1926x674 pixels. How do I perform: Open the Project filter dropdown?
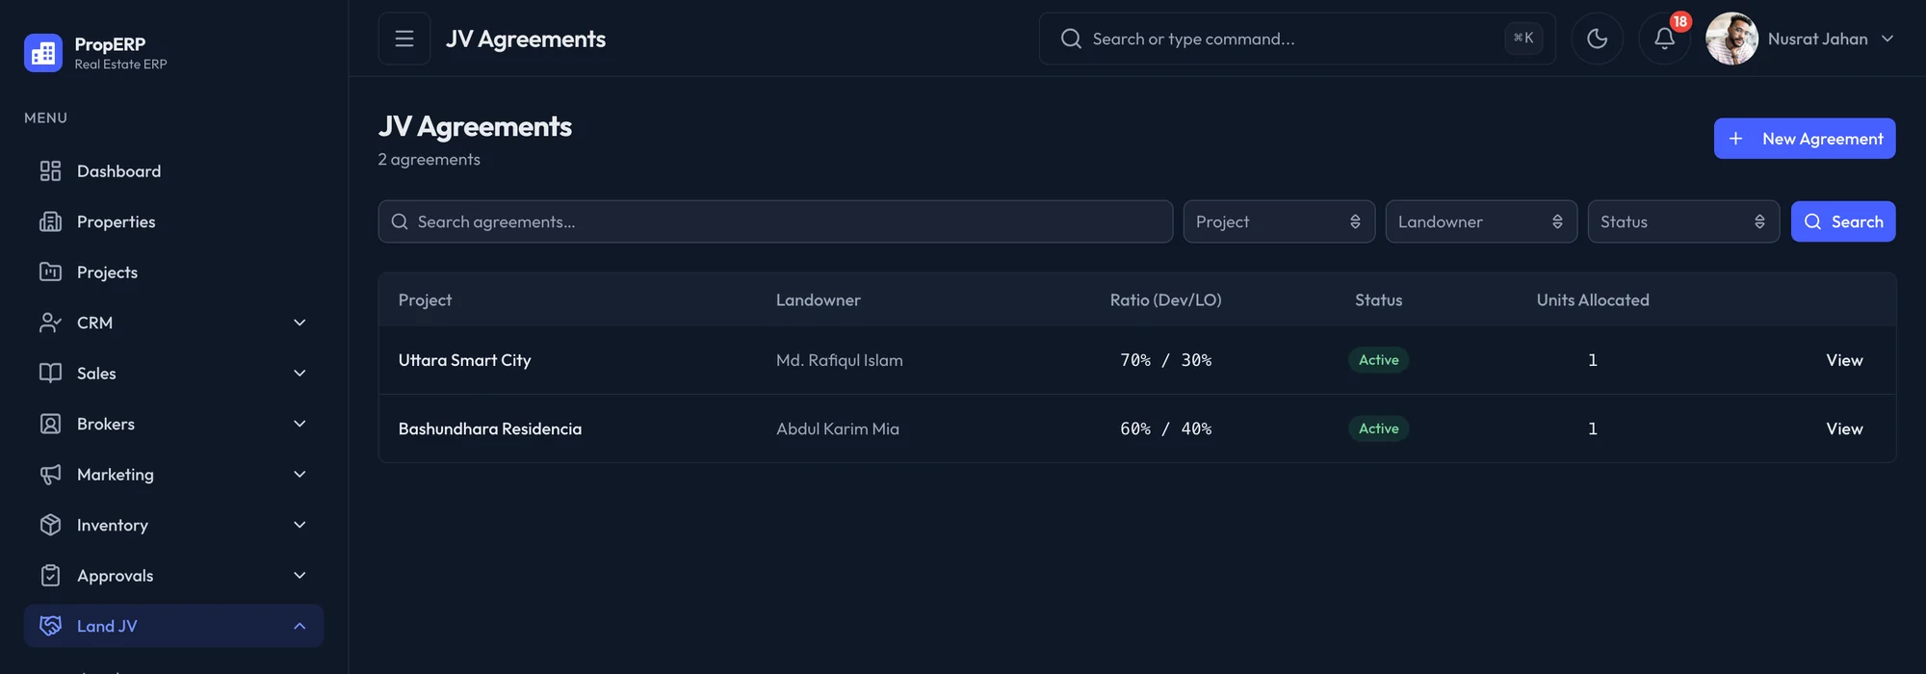click(1279, 221)
